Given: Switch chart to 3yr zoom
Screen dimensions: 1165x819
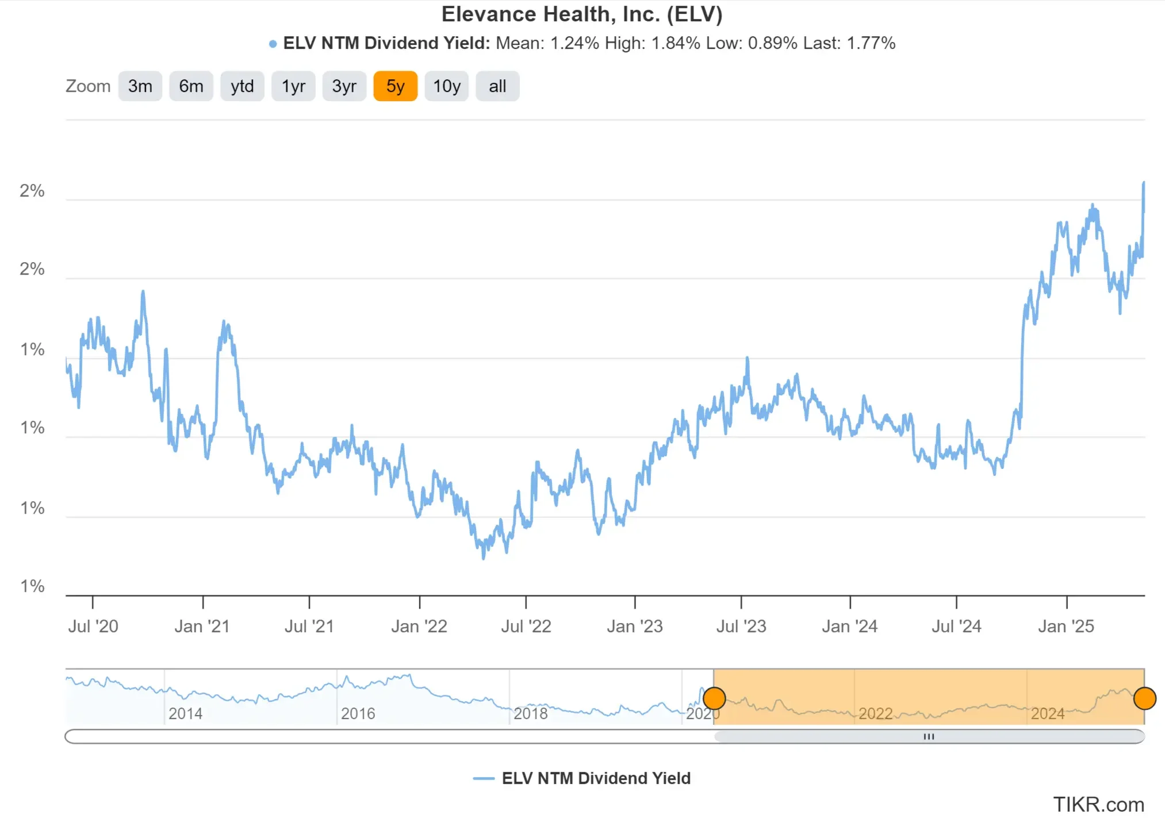Looking at the screenshot, I should pos(344,86).
